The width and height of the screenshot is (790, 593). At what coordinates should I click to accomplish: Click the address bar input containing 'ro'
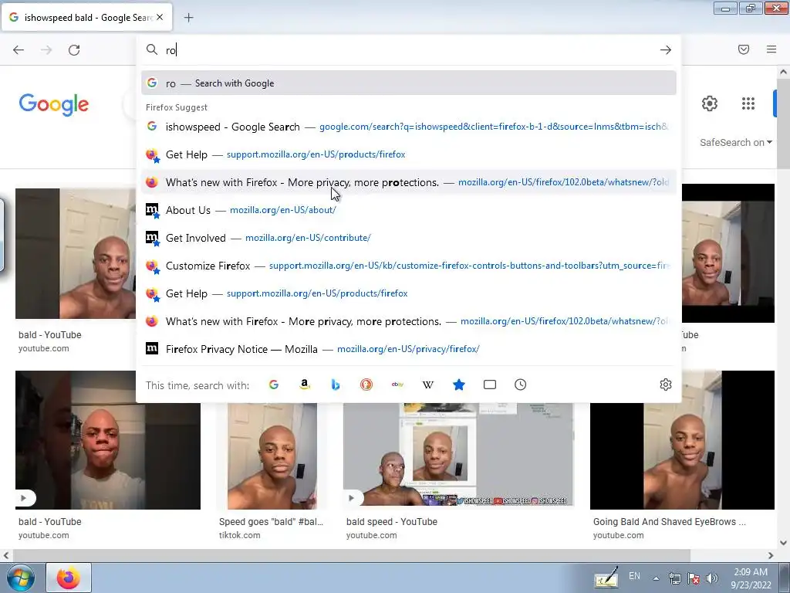coord(408,50)
